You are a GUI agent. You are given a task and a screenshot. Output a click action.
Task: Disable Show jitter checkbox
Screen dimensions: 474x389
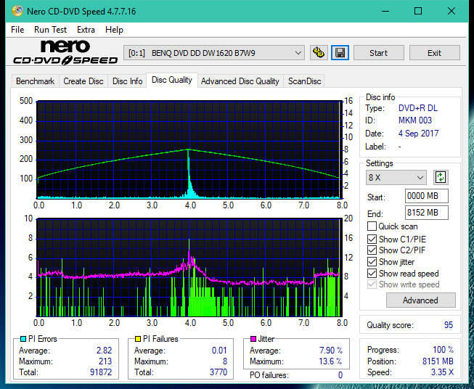(x=372, y=262)
